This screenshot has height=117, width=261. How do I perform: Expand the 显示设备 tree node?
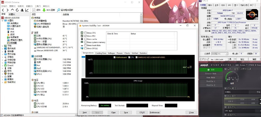coord(2,54)
